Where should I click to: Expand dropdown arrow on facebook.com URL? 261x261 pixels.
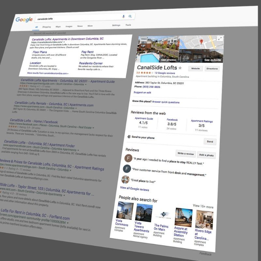click(x=93, y=128)
